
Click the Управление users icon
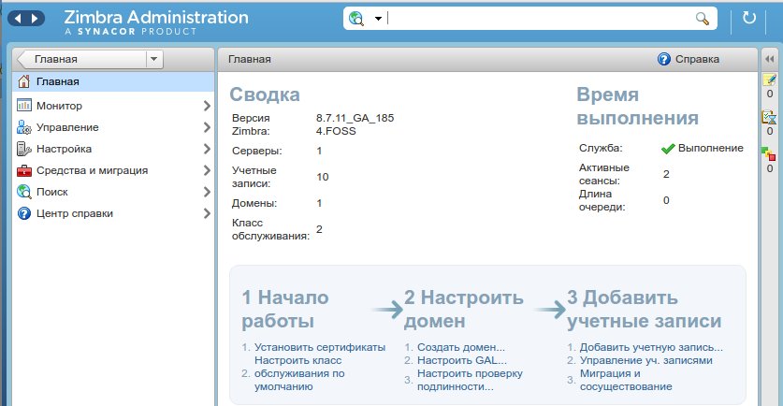(23, 127)
